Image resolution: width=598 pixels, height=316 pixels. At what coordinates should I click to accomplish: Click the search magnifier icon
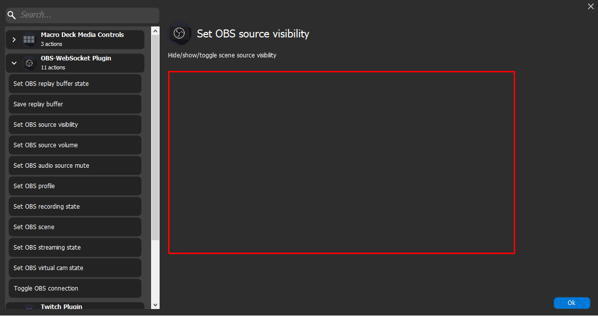tap(11, 14)
